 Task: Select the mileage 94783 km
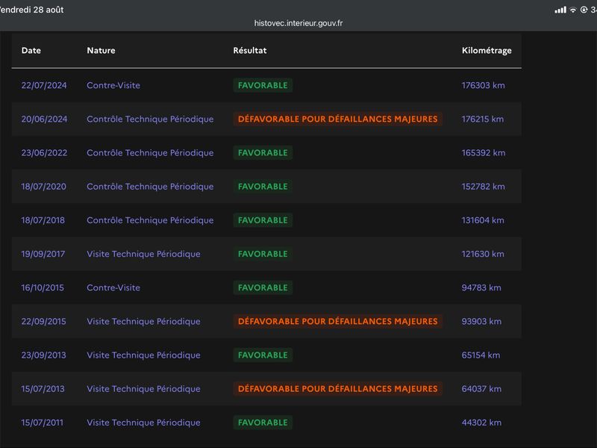(x=481, y=287)
